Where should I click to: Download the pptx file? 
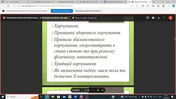pos(159,18)
